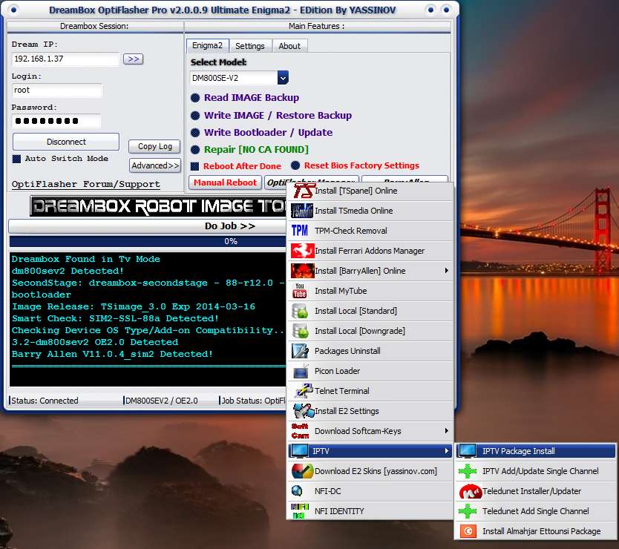Select IPTV Package Install
The width and height of the screenshot is (619, 549).
click(x=536, y=451)
